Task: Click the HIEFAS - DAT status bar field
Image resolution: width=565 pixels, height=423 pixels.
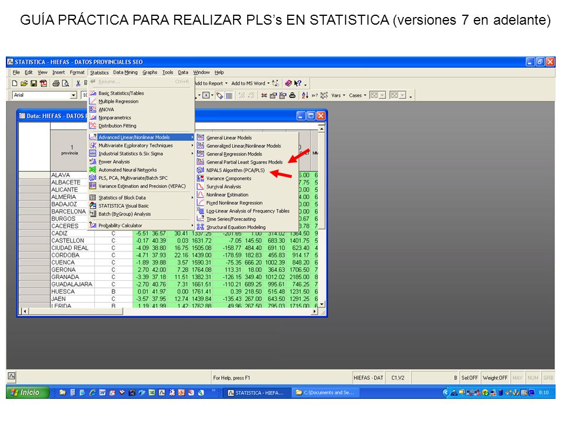Action: point(368,378)
